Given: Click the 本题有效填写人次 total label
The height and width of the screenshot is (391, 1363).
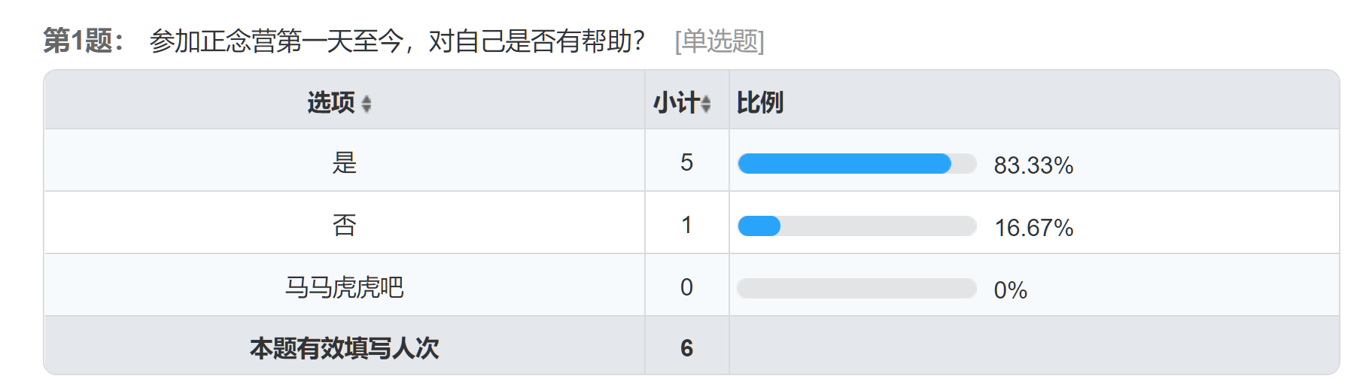Looking at the screenshot, I should (345, 348).
